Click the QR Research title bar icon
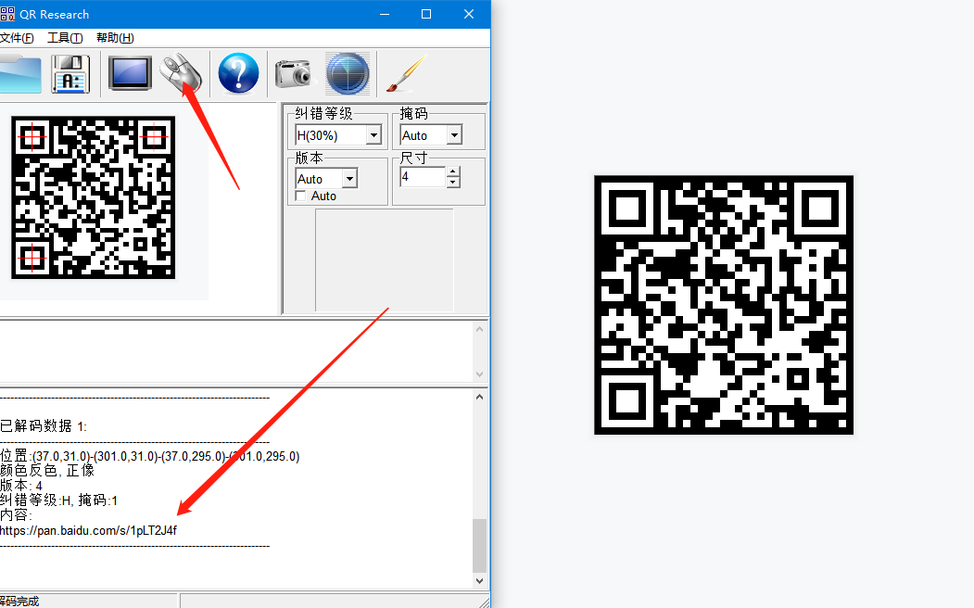The image size is (974, 608). [x=7, y=14]
